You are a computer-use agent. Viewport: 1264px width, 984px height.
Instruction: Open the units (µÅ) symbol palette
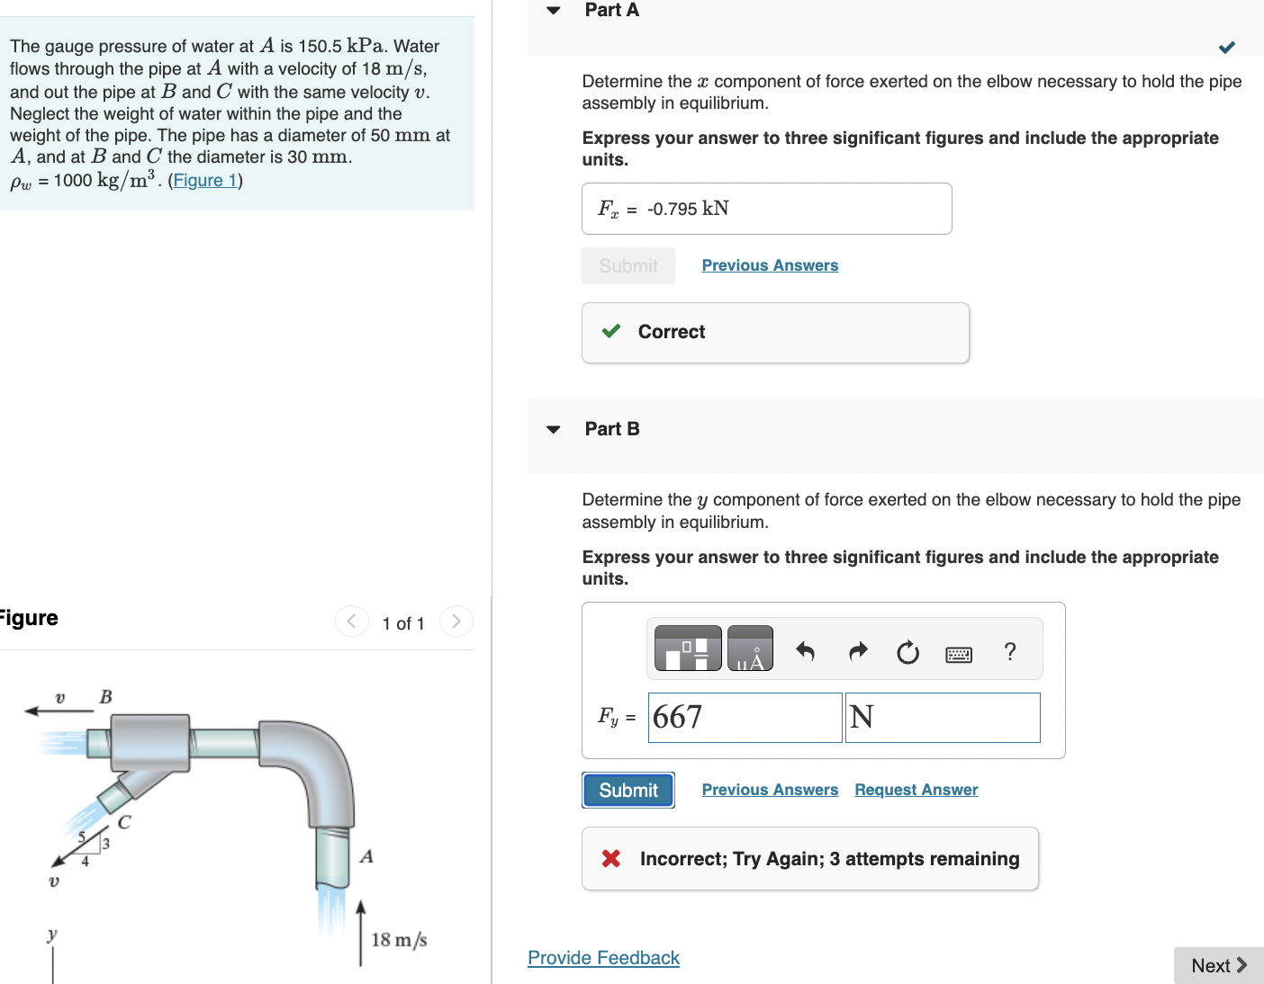[750, 648]
